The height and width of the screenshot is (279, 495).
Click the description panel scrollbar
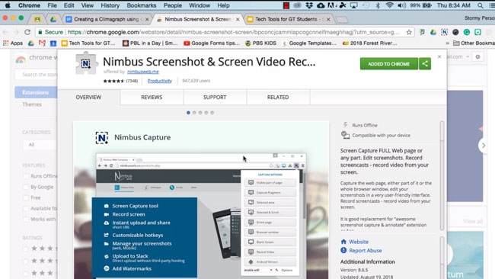pyautogui.click(x=442, y=175)
